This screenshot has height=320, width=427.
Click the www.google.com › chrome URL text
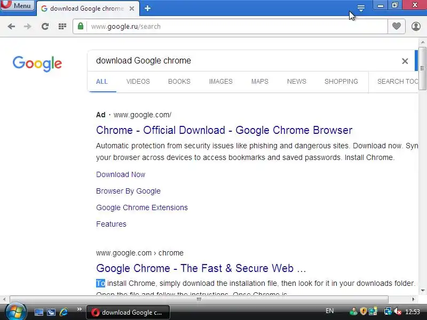coord(140,253)
